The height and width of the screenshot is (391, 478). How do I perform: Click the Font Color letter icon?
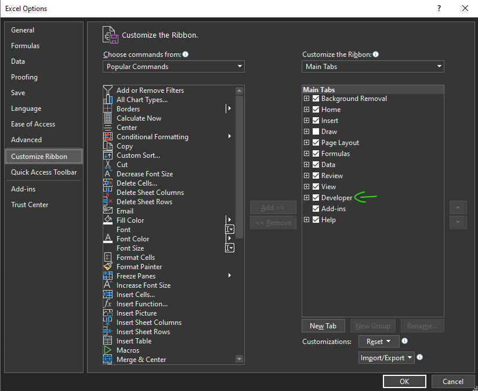(108, 238)
